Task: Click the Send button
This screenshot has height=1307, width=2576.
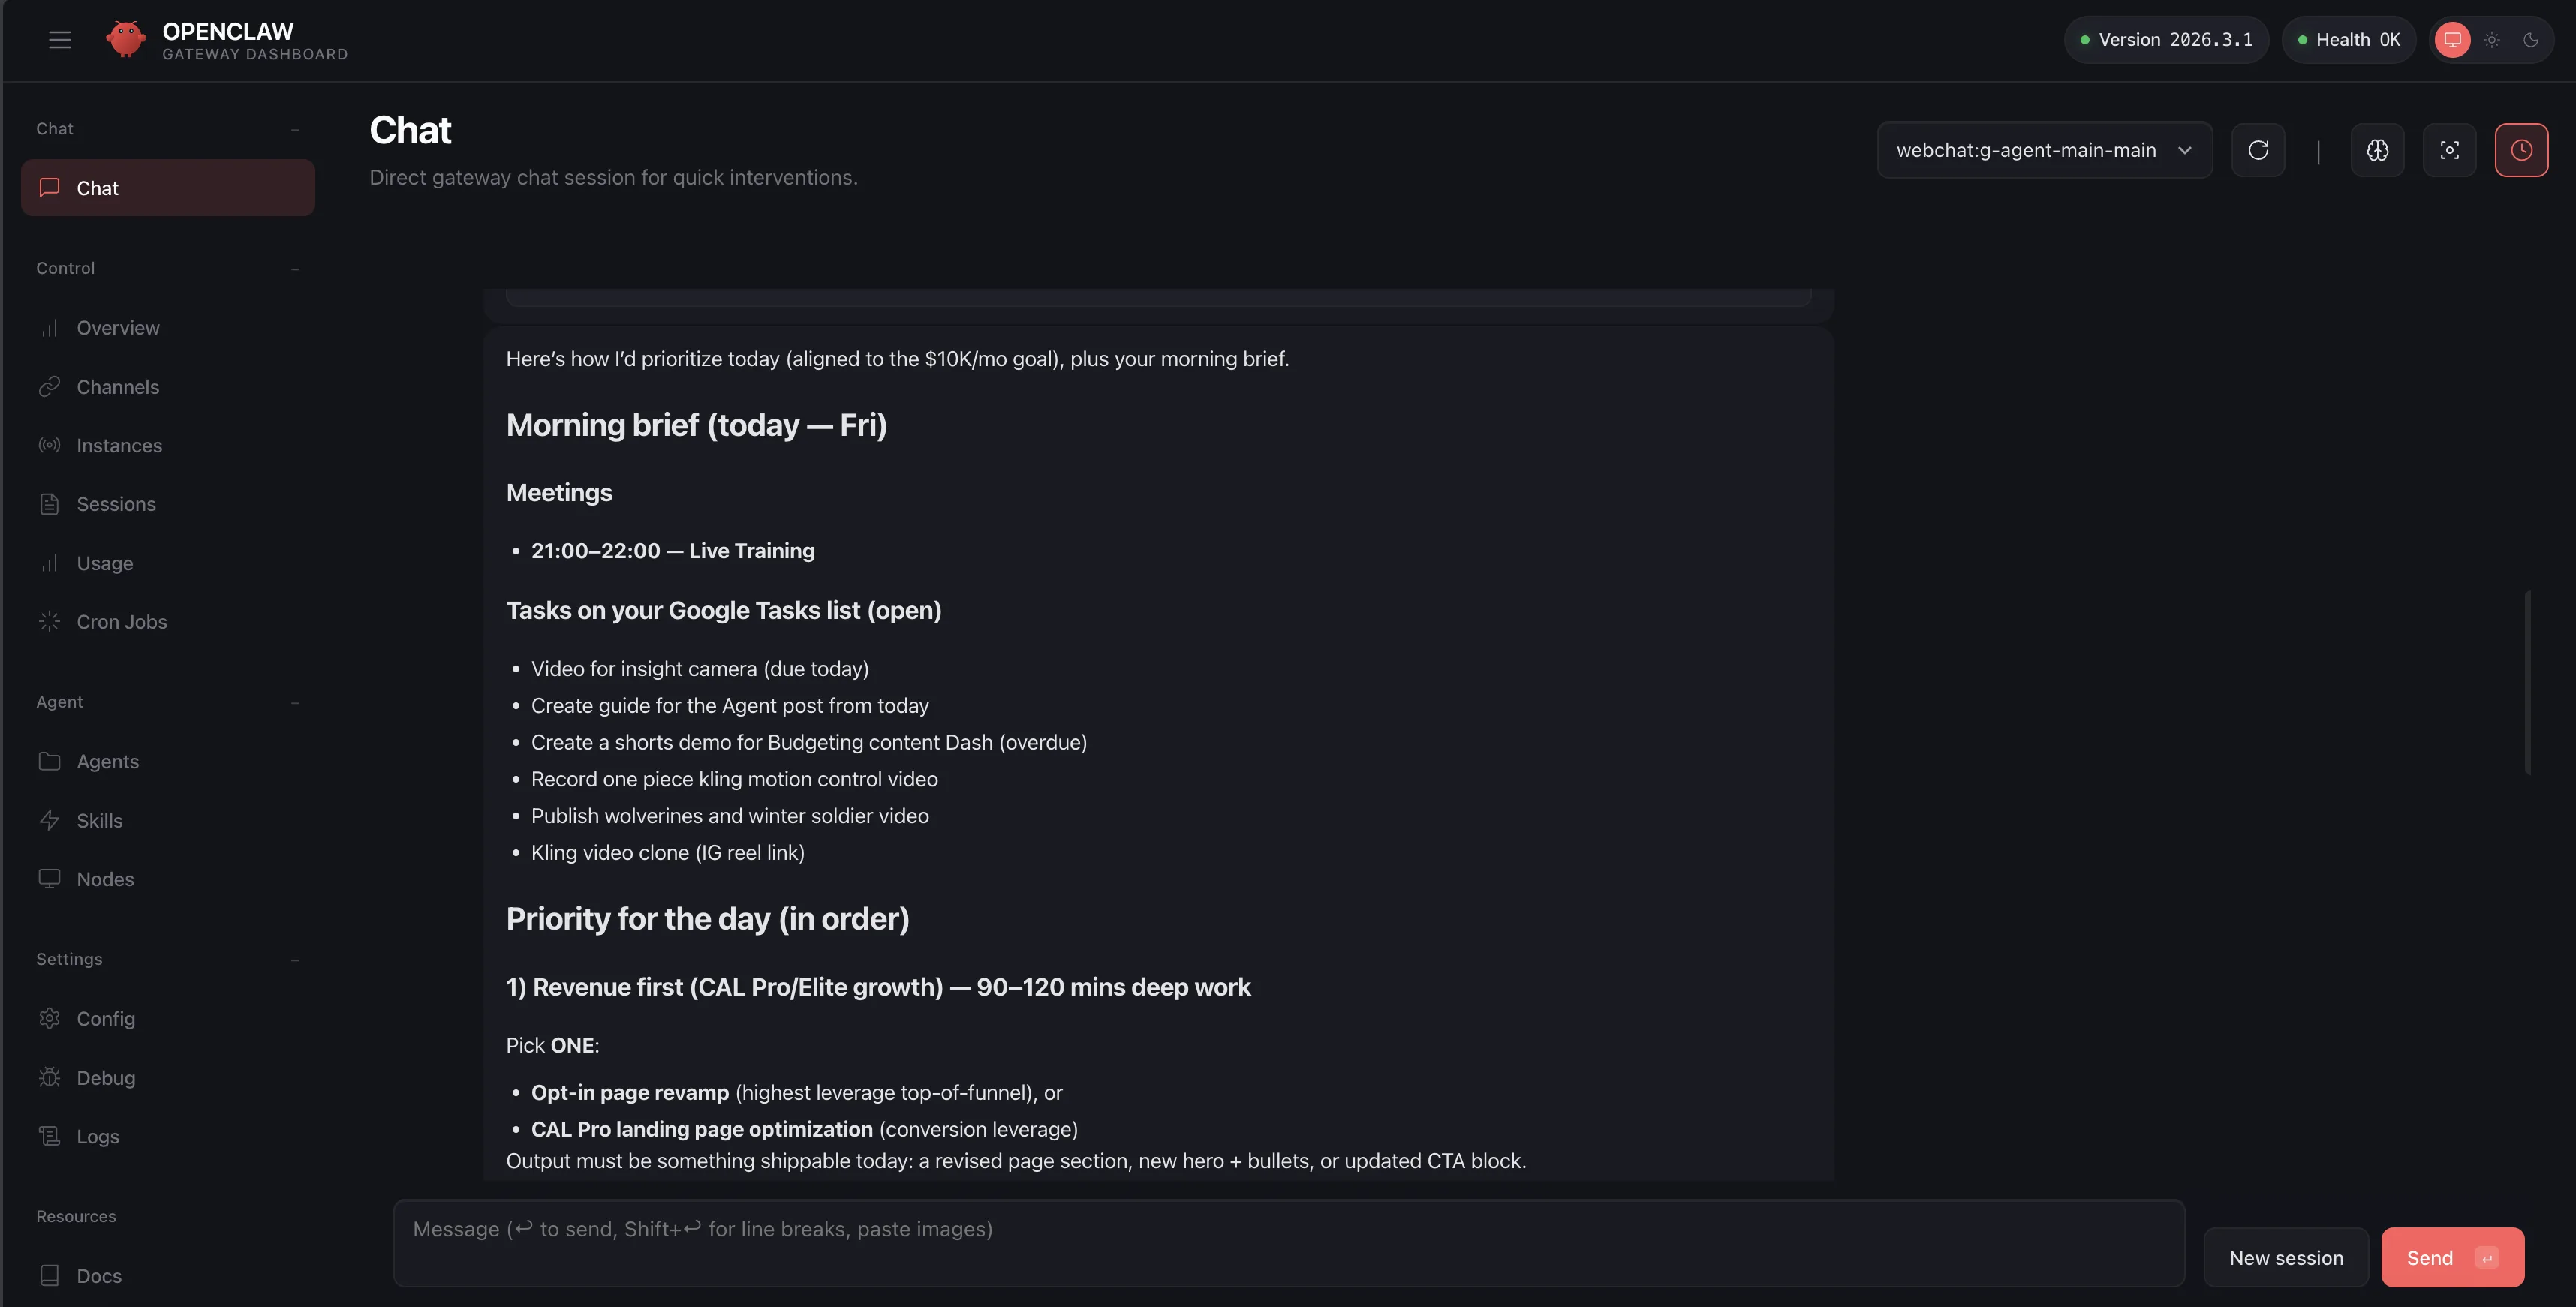Action: (2451, 1257)
